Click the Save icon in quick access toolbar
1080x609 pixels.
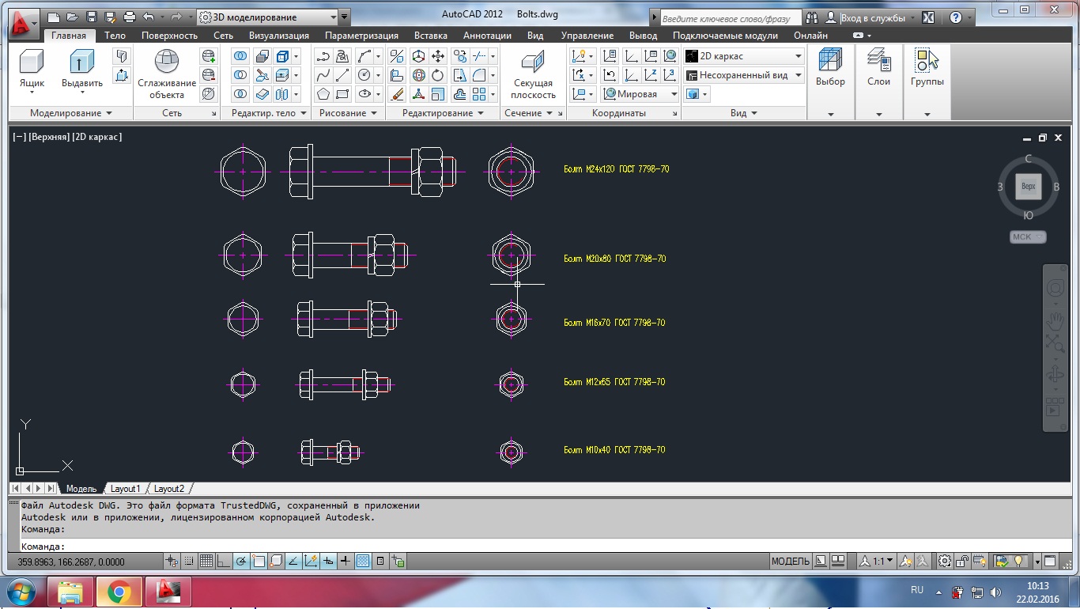pos(92,17)
